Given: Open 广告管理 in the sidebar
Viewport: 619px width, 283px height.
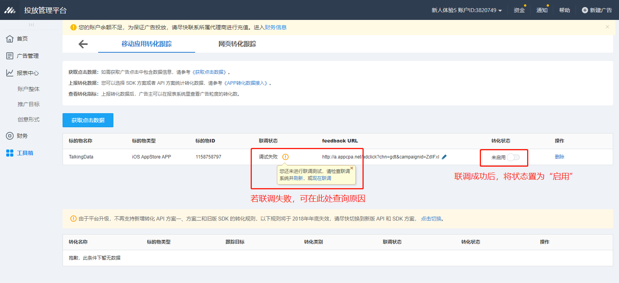Looking at the screenshot, I should pos(28,56).
